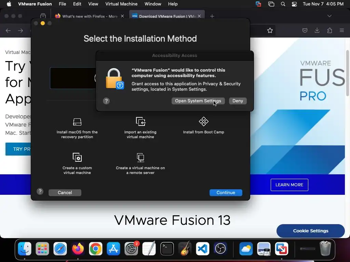Save page to Pocket in Firefox toolbar

click(x=305, y=30)
